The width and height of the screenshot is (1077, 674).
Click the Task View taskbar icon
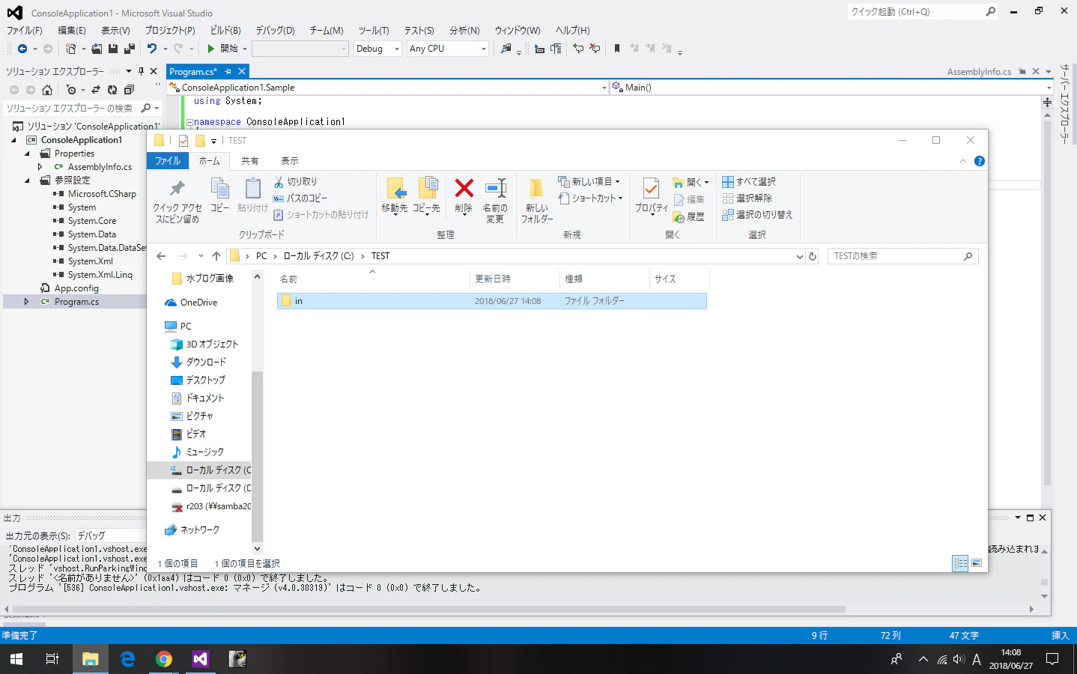click(52, 659)
